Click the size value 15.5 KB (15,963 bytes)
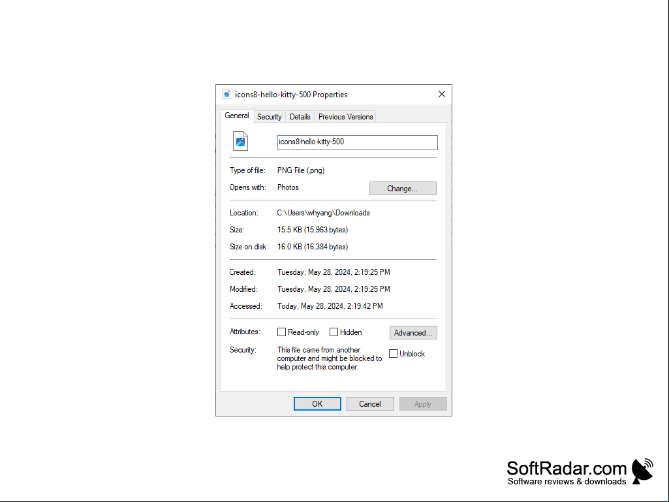The height and width of the screenshot is (502, 669). coord(313,230)
